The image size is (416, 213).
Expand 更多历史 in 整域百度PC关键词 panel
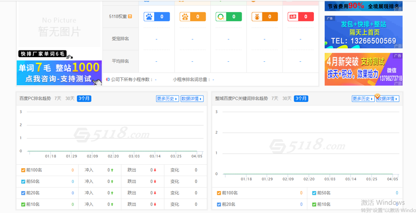pyautogui.click(x=363, y=99)
